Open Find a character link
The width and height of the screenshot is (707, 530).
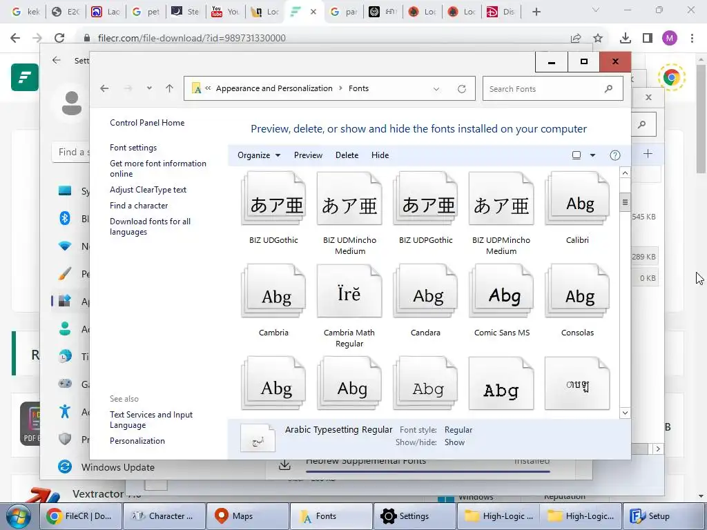click(138, 206)
